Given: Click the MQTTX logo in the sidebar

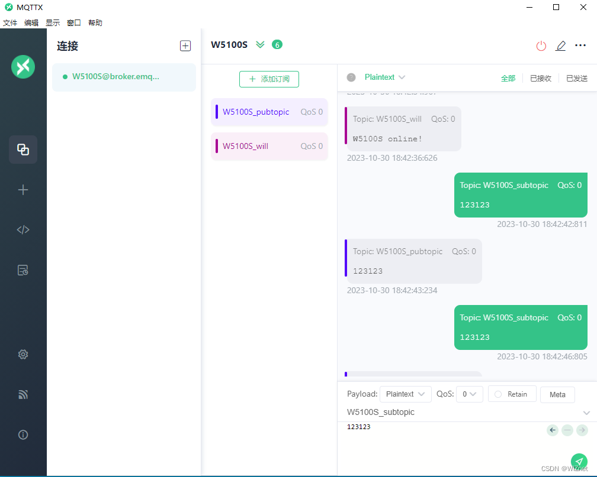Looking at the screenshot, I should (23, 67).
